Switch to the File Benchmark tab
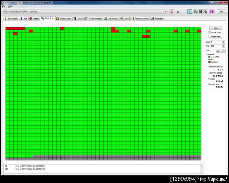 point(93,19)
